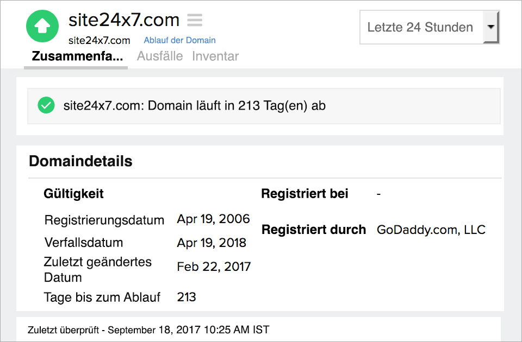
Task: Open the Ablauf der Domain link
Action: point(179,40)
